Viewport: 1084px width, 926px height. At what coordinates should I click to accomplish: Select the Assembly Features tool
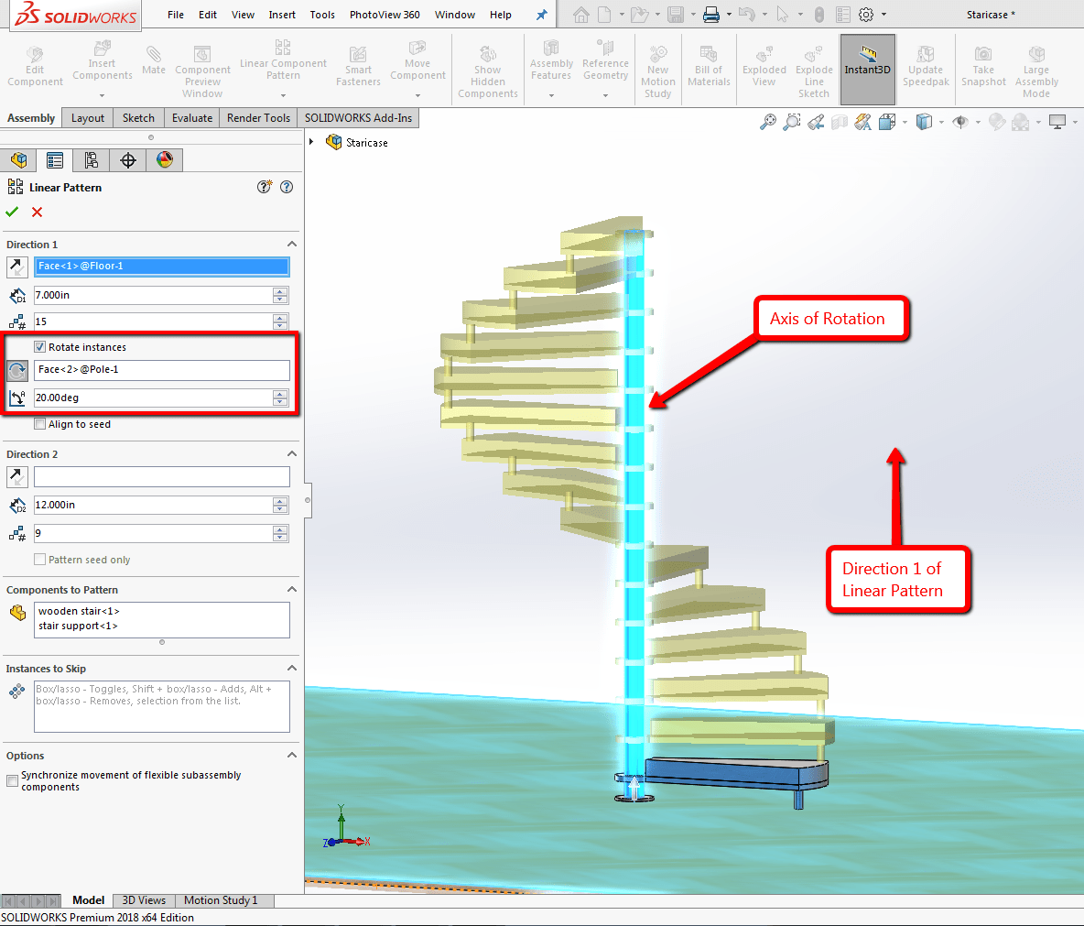(550, 62)
